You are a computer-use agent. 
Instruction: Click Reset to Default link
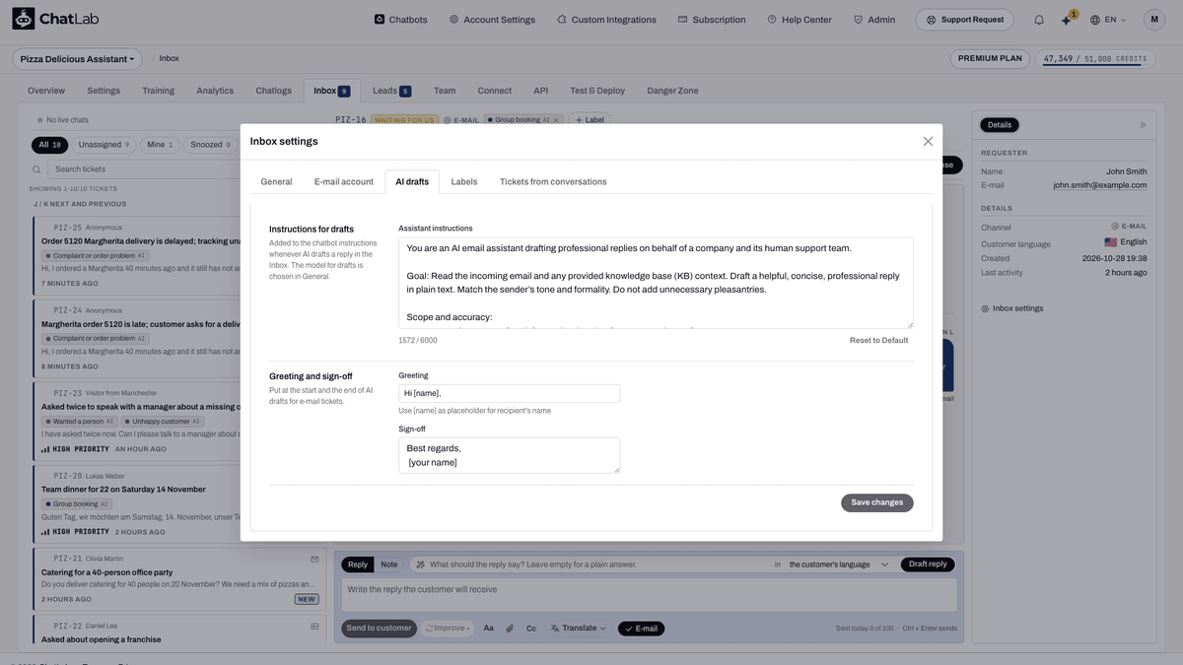click(x=879, y=341)
